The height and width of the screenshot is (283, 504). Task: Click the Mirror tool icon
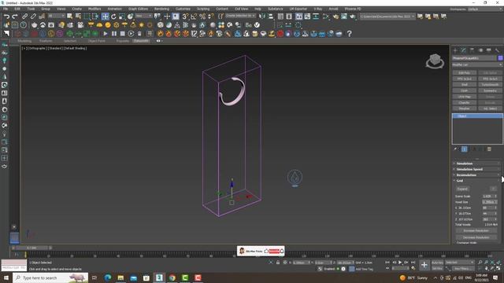tap(262, 17)
